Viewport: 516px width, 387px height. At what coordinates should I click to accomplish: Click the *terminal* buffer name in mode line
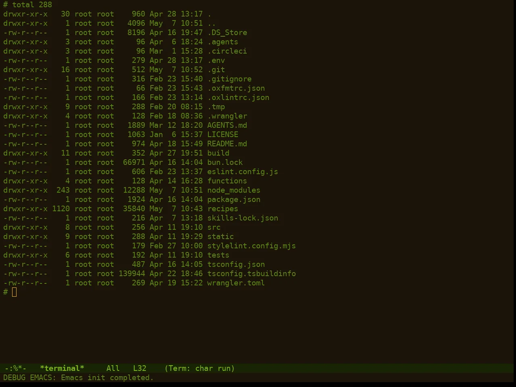pos(62,368)
